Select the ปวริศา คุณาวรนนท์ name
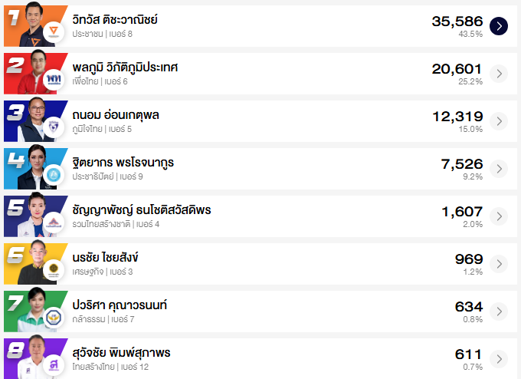Screen dimensions: 521x379 point(120,305)
